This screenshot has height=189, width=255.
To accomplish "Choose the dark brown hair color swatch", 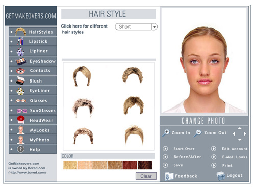I will (x=145, y=165).
